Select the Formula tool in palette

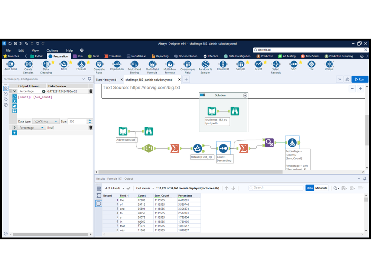[x=81, y=66]
